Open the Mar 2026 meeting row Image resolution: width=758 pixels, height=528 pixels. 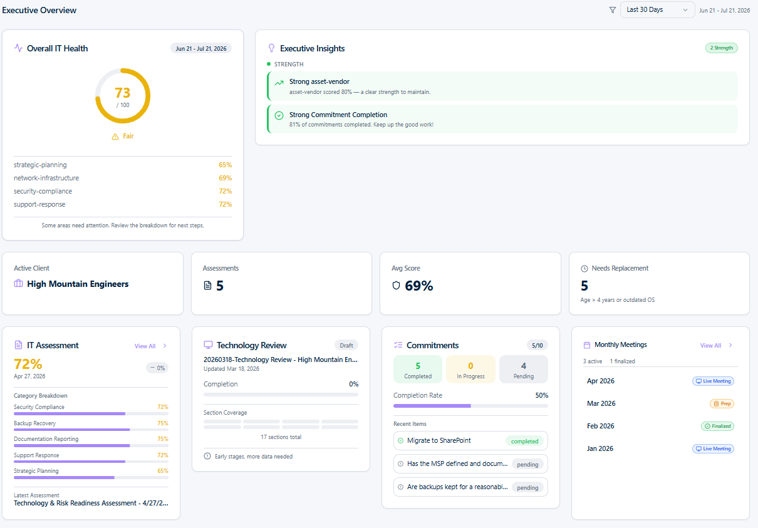coord(660,403)
